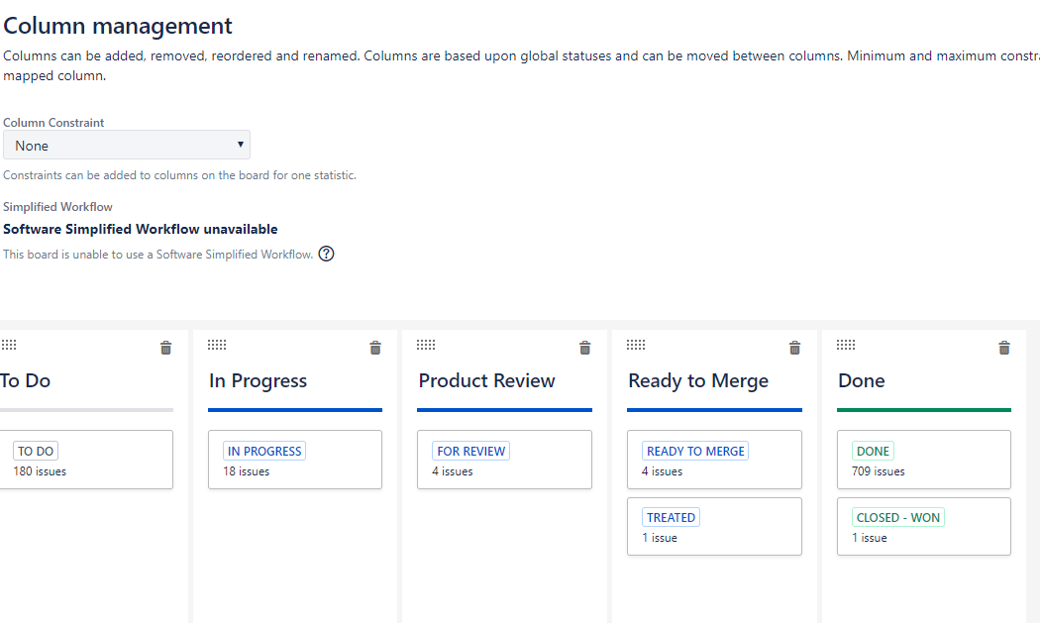Click the Column Constraint label
Screen dimensions: 1040x623
tap(53, 123)
